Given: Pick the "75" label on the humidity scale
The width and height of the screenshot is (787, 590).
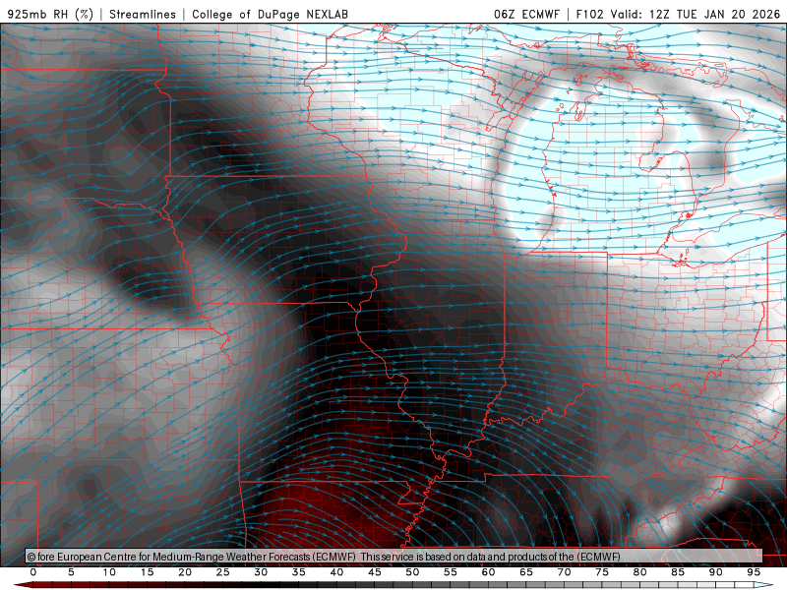Looking at the screenshot, I should point(602,572).
